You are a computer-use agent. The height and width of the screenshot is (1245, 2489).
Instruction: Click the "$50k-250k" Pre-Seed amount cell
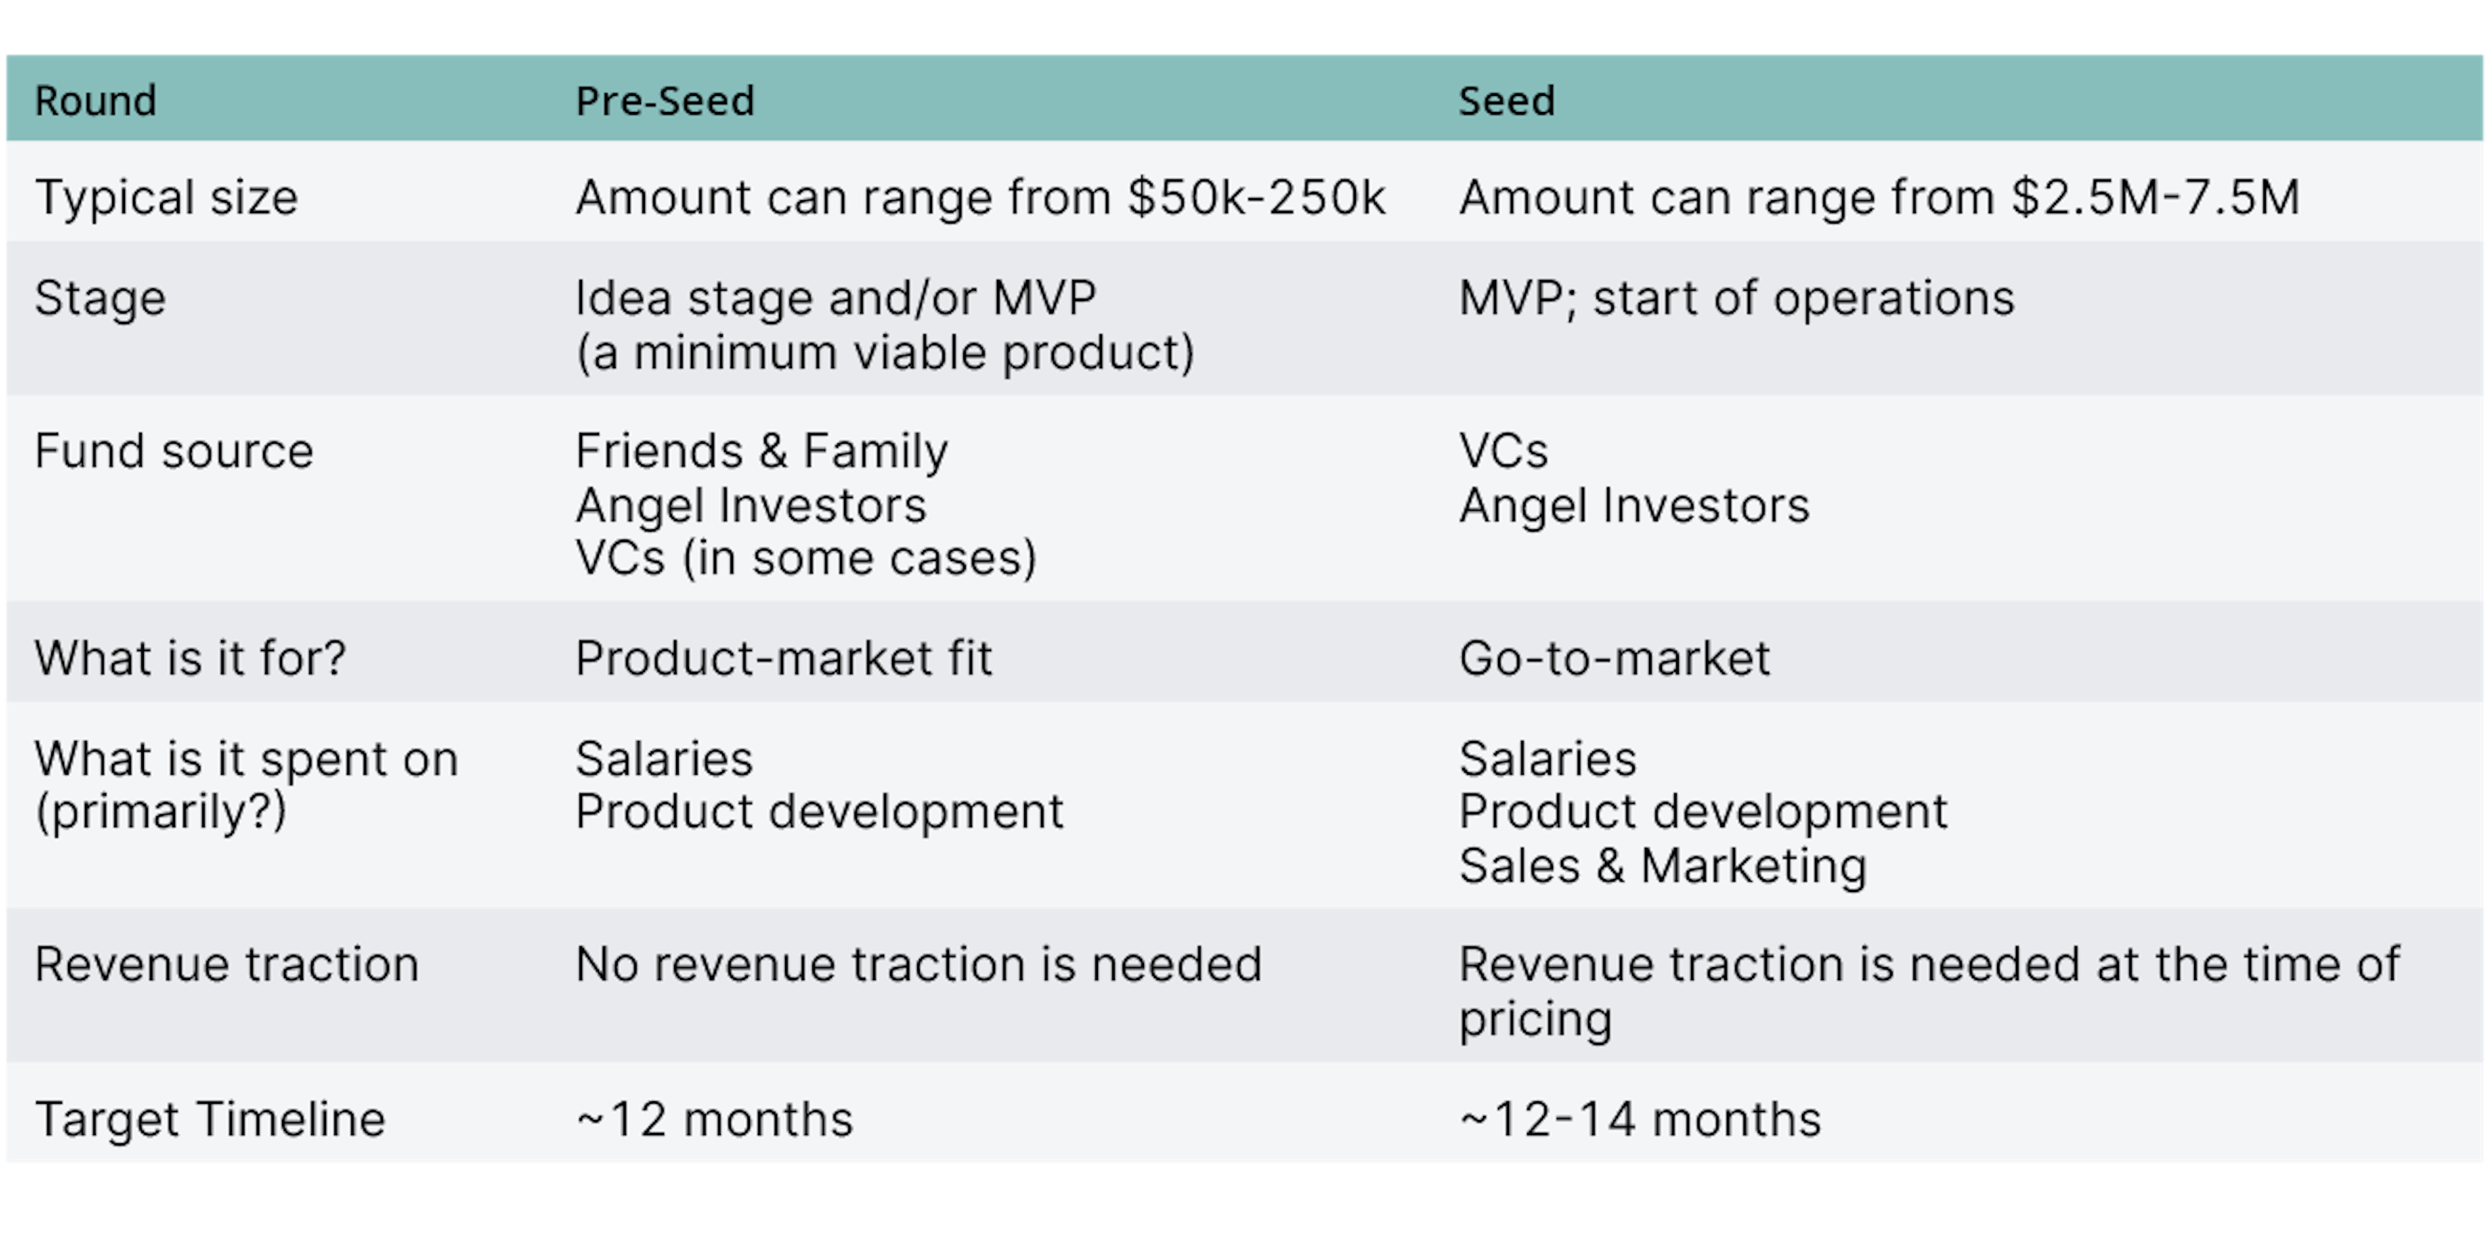980,197
